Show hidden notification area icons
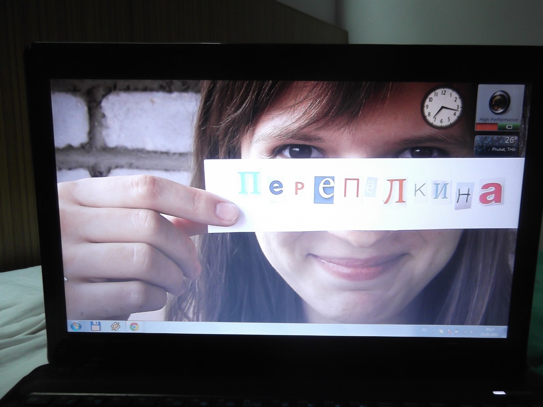 [x=433, y=332]
